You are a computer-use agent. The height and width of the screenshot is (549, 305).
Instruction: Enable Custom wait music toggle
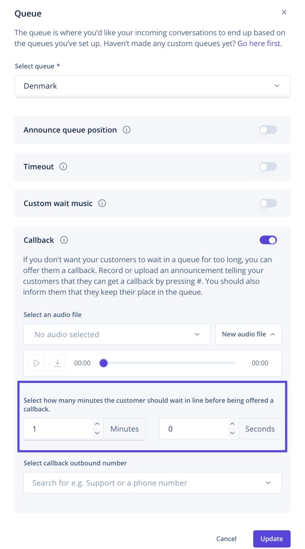pyautogui.click(x=268, y=203)
